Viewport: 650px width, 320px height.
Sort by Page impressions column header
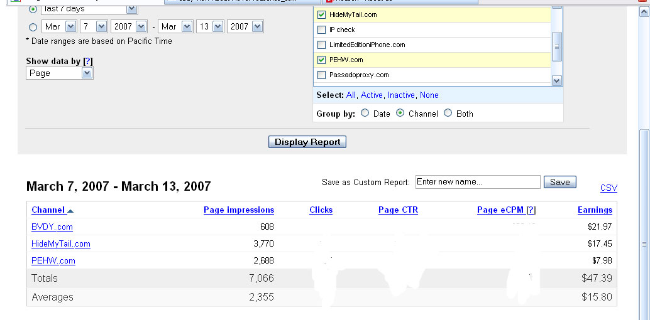point(239,210)
